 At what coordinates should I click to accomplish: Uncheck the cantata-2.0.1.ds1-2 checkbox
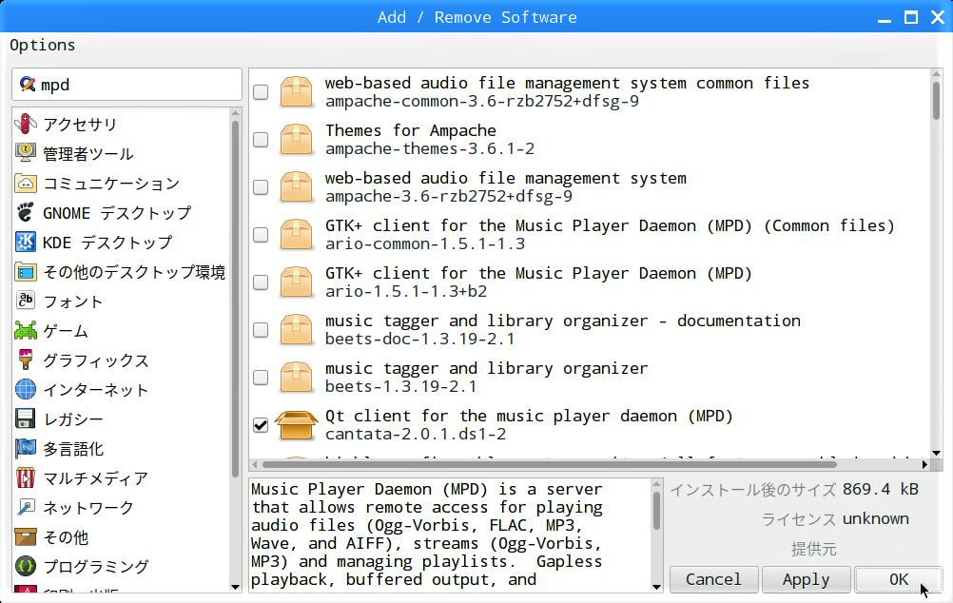(x=261, y=425)
